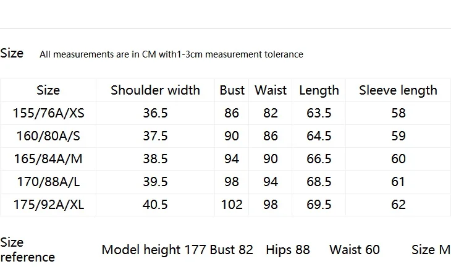Click the Waist column header
Image resolution: width=451 pixels, height=277 pixels.
coord(271,90)
